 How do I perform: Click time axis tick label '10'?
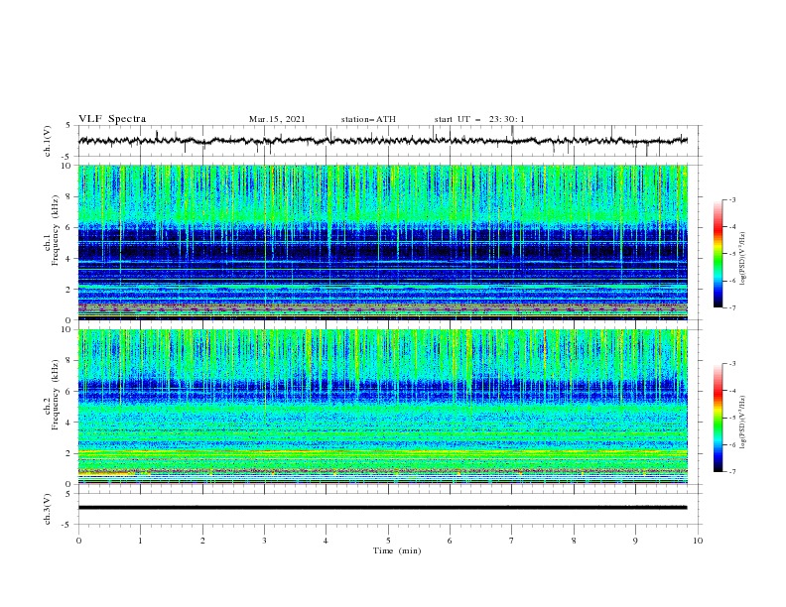pos(698,541)
